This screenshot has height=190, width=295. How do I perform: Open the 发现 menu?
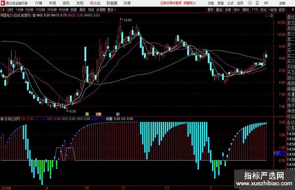point(80,3)
